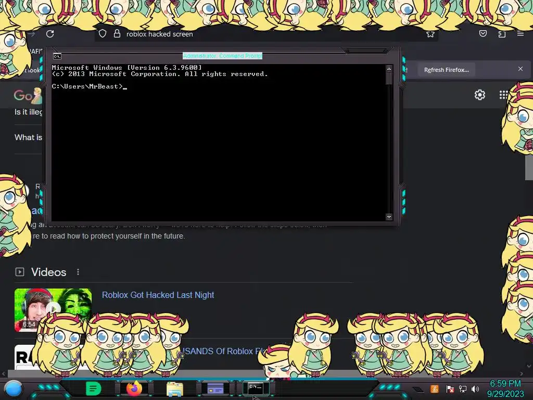Open the Action Center flag tray icon
This screenshot has width=533, height=400.
[x=450, y=389]
